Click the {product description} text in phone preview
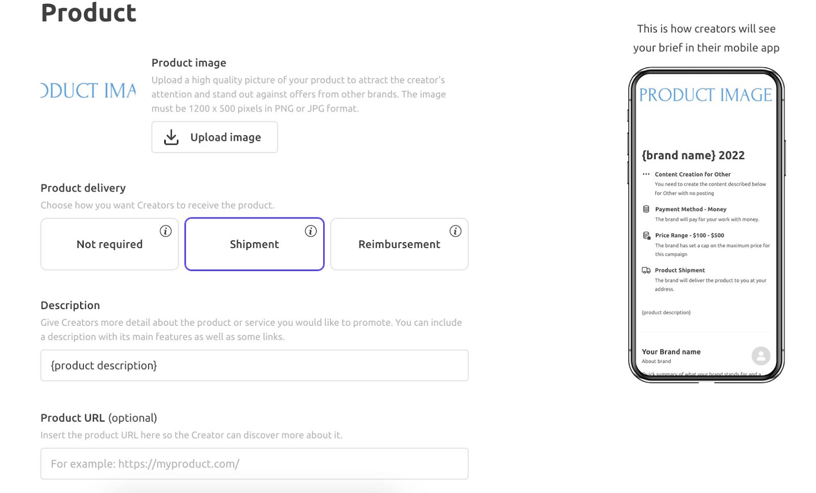This screenshot has width=816, height=493. coord(666,313)
